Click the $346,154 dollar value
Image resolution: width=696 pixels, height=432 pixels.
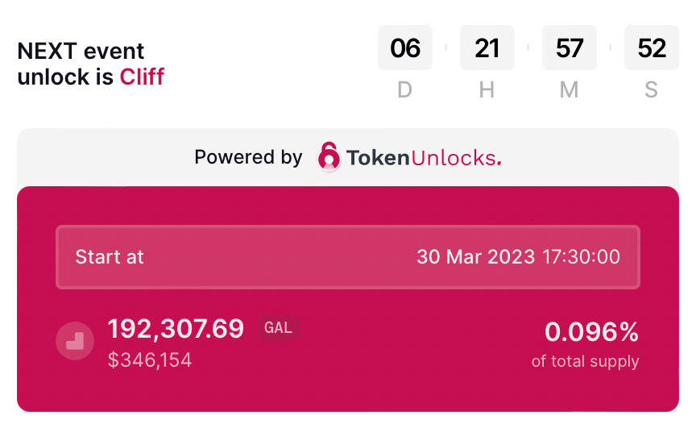(x=150, y=359)
